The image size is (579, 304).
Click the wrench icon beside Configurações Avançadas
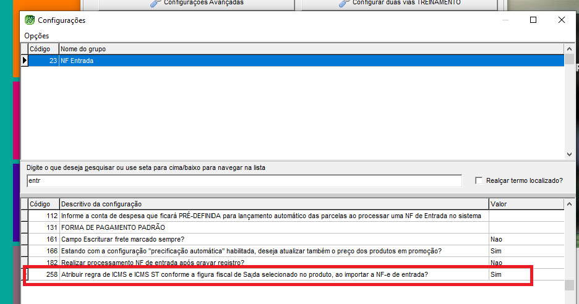coord(156,3)
